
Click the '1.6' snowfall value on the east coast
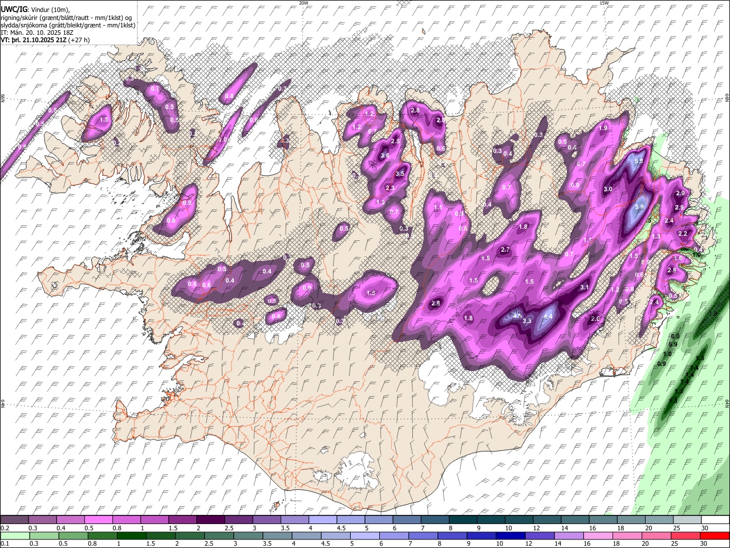(x=679, y=258)
